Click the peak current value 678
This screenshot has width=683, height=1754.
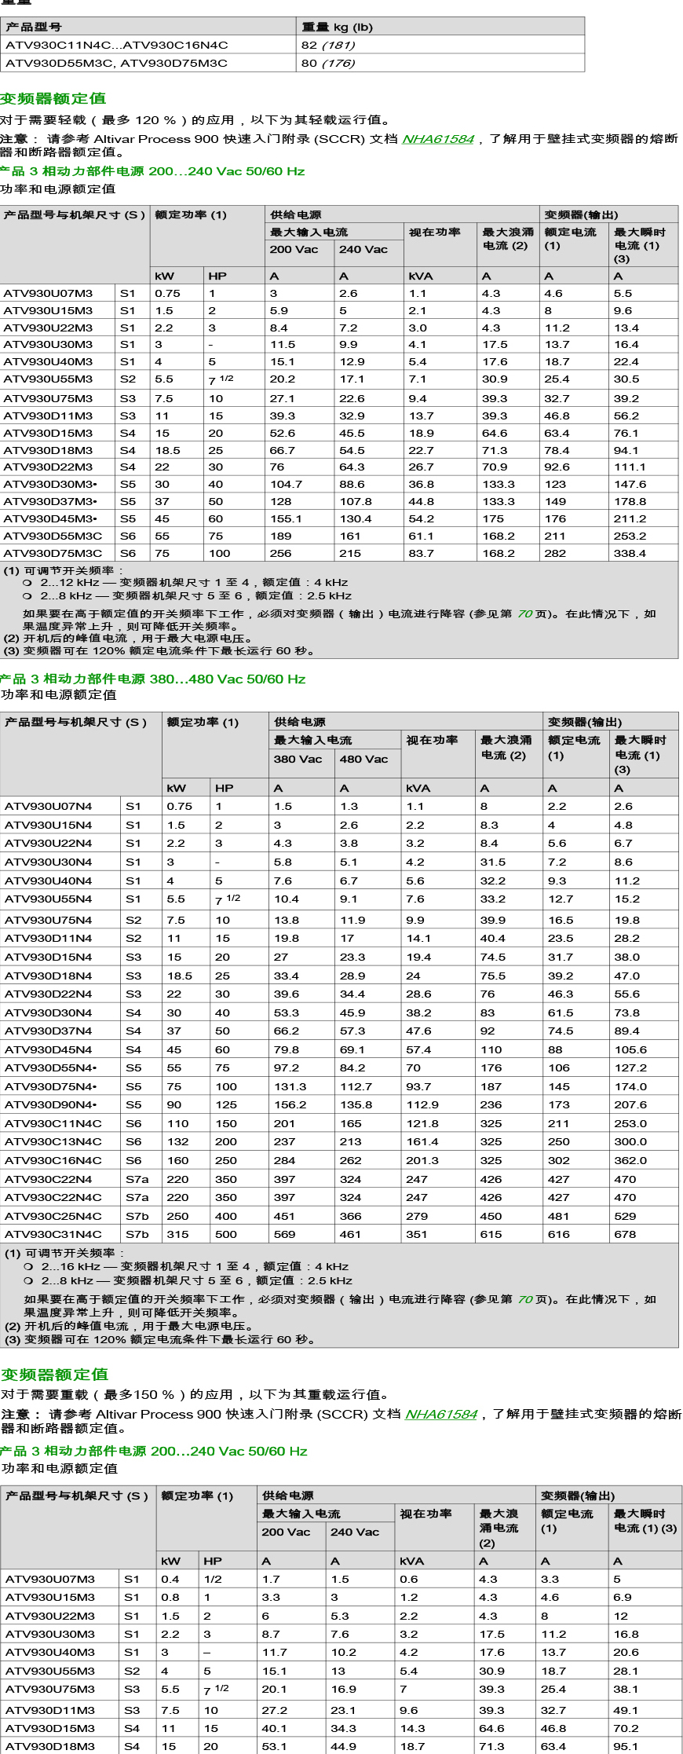(x=626, y=1234)
